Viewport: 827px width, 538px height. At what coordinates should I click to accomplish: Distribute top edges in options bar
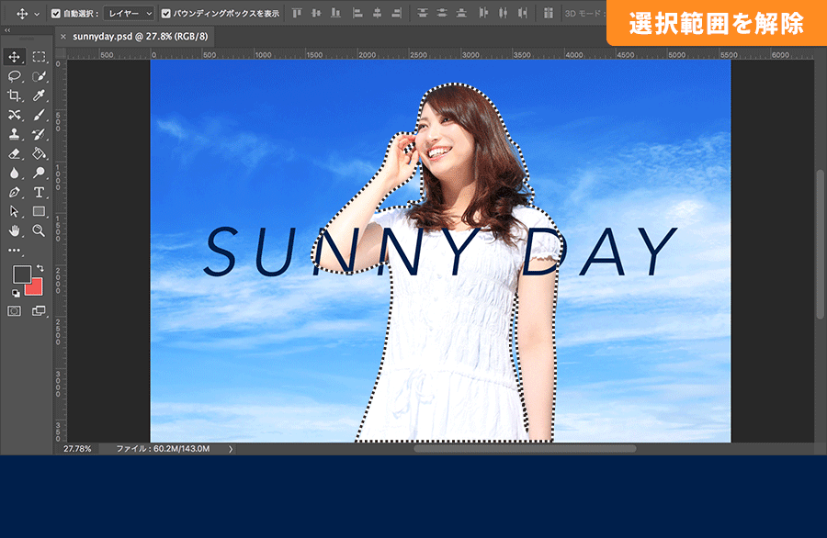tap(423, 13)
